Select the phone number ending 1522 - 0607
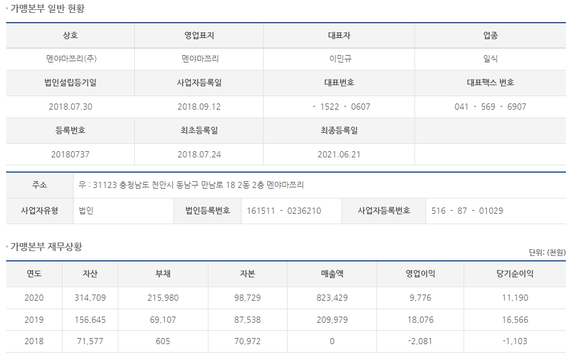This screenshot has height=357, width=569. (x=342, y=107)
